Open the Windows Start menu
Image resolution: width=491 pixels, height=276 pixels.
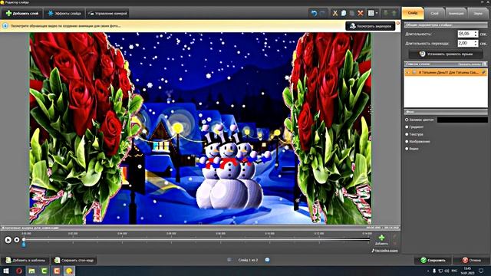click(5, 271)
